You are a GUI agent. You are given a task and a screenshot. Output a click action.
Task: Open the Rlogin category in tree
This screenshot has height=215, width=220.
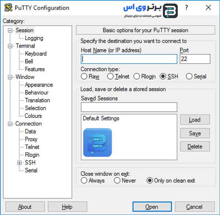tap(32, 155)
